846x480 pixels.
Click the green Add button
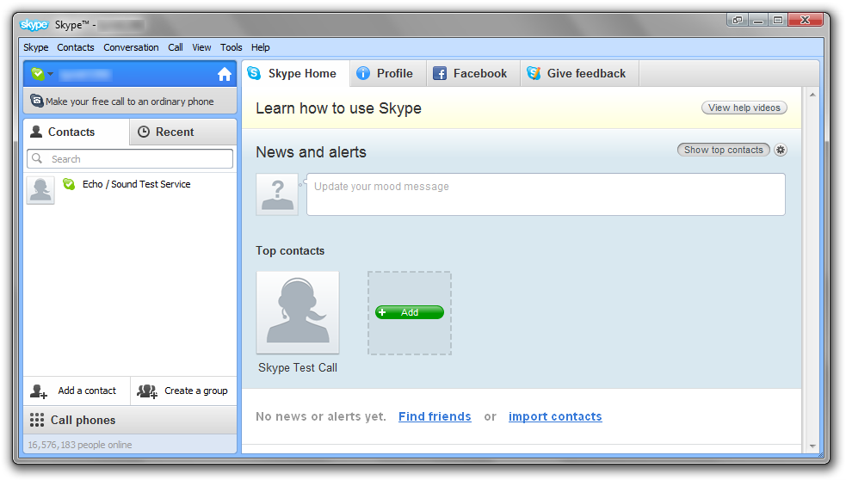click(x=410, y=312)
